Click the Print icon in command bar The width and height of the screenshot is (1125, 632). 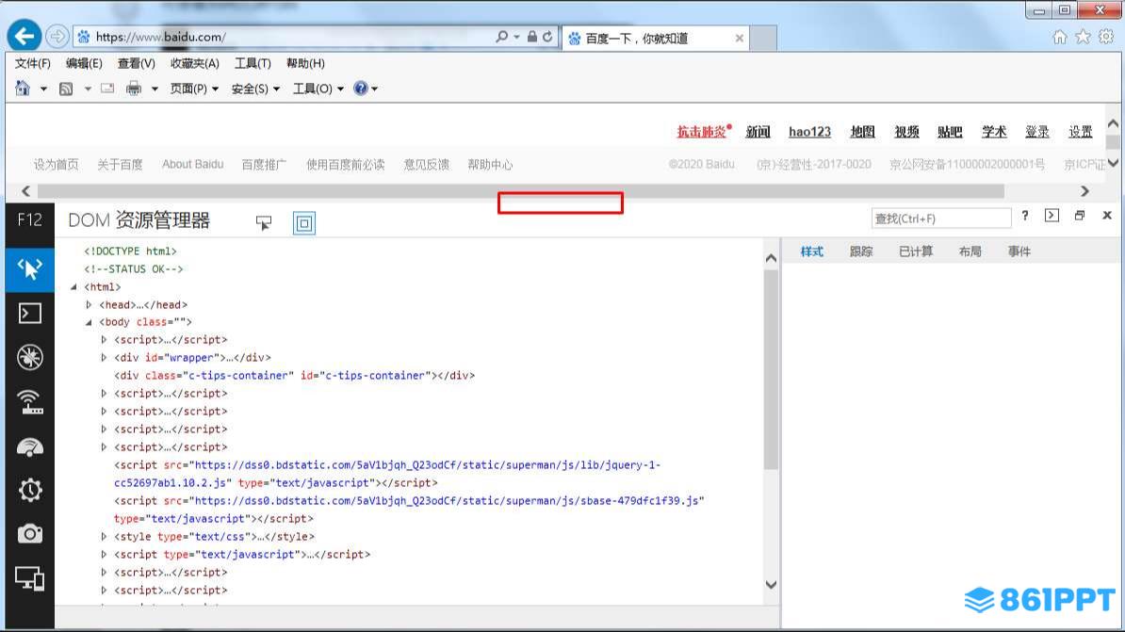pyautogui.click(x=134, y=89)
